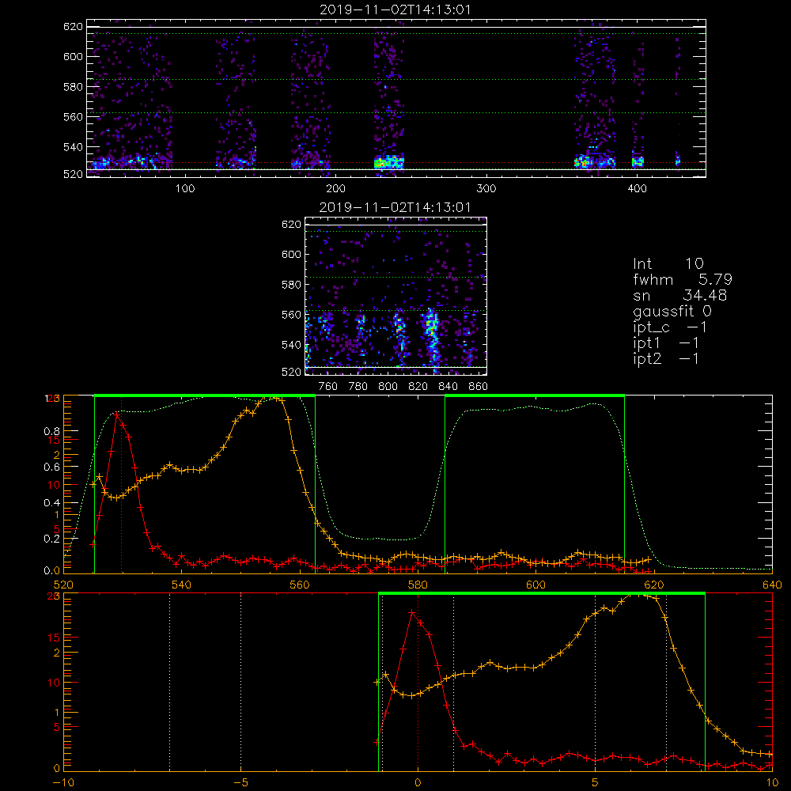Select the 'fwhm 5.79' readout
Image resolution: width=791 pixels, height=791 pixels.
(683, 279)
